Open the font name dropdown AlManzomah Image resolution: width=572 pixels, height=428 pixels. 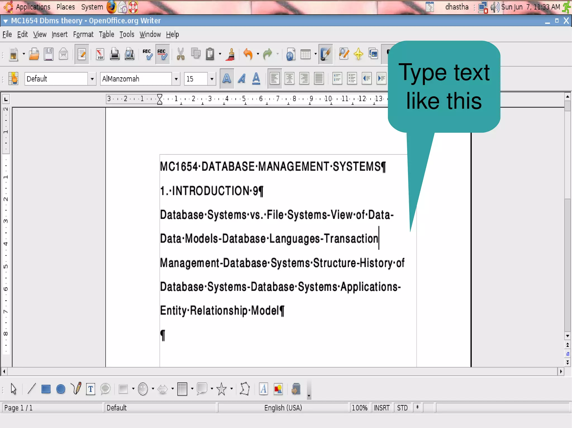[176, 79]
